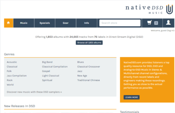Open the Gear menu
Viewport: 175px width, 113px height.
tap(65, 23)
